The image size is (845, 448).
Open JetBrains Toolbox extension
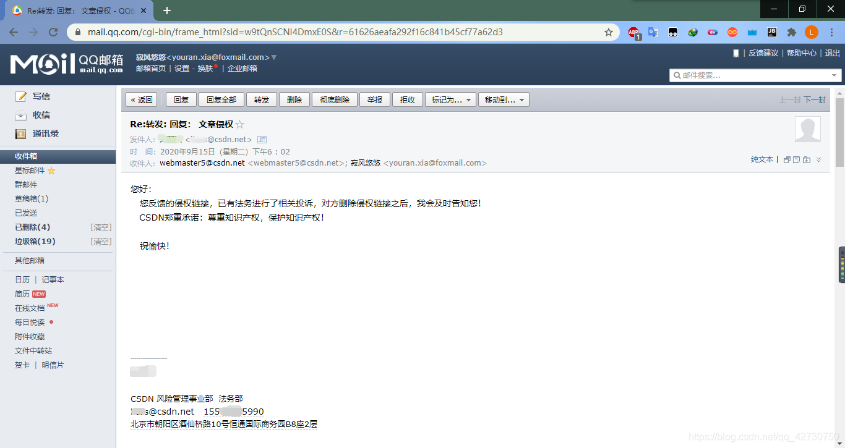pos(771,32)
